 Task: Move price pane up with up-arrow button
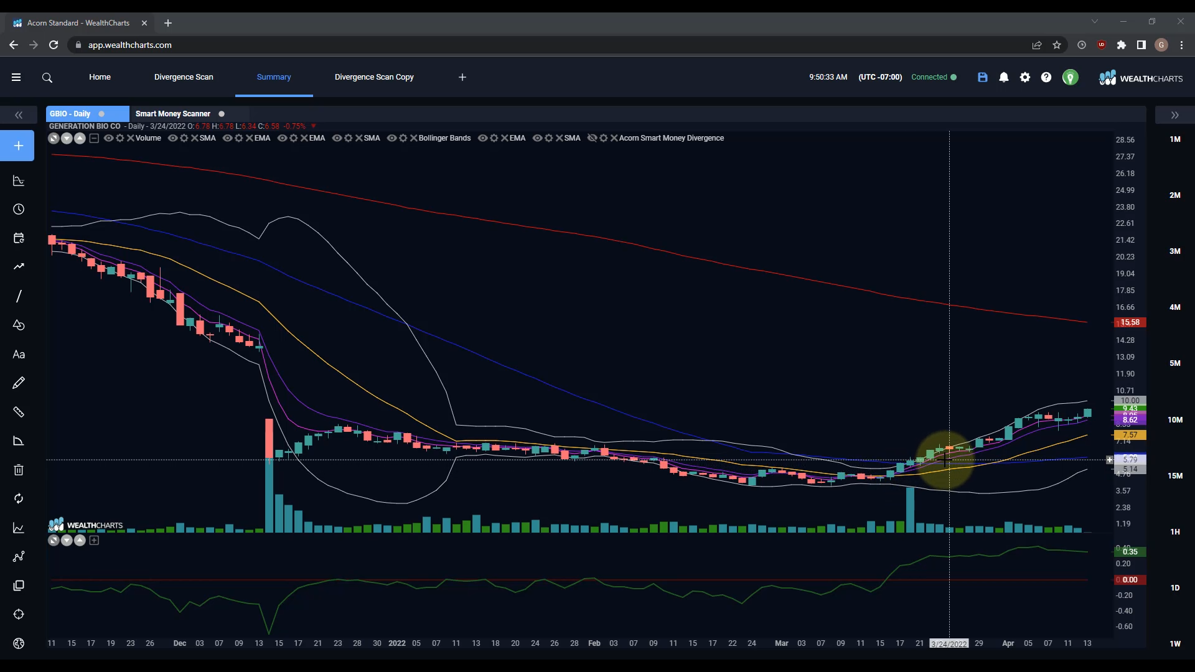click(x=80, y=138)
